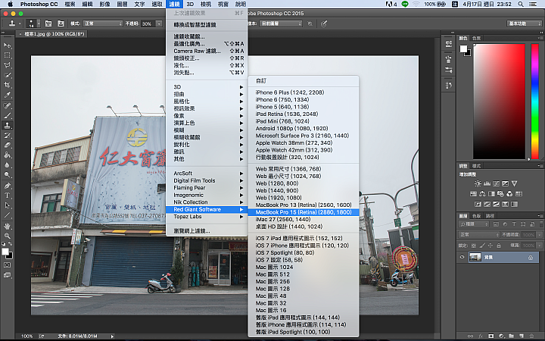Select the Clone Stamp tool in toolbox
Viewport: 545px width, 341px height.
coord(8,126)
